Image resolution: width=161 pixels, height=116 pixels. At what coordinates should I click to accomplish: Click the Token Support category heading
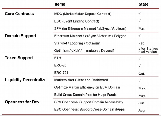pyautogui.click(x=19, y=58)
